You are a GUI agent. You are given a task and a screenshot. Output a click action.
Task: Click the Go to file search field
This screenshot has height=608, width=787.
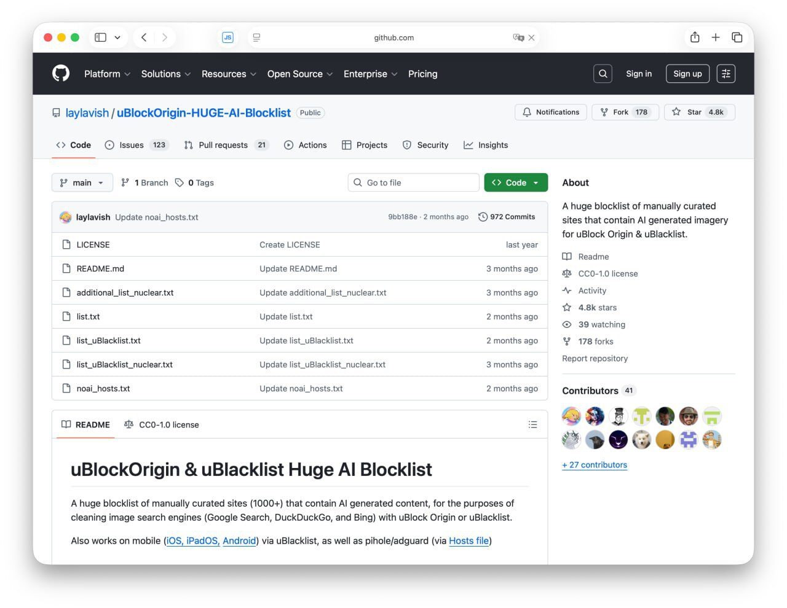point(413,182)
